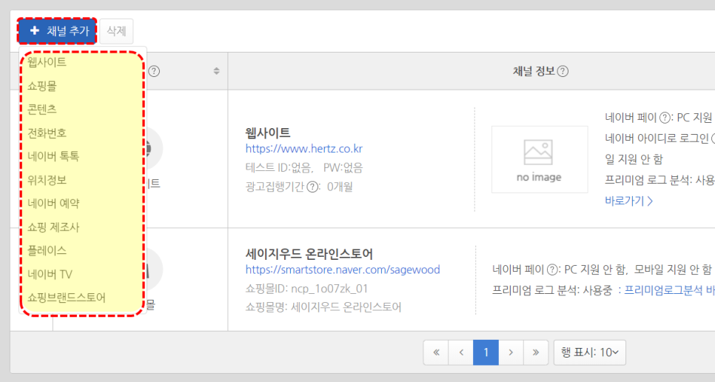Viewport: 715px width, 382px height.
Task: Click the 채널 정보 column header
Action: 534,71
